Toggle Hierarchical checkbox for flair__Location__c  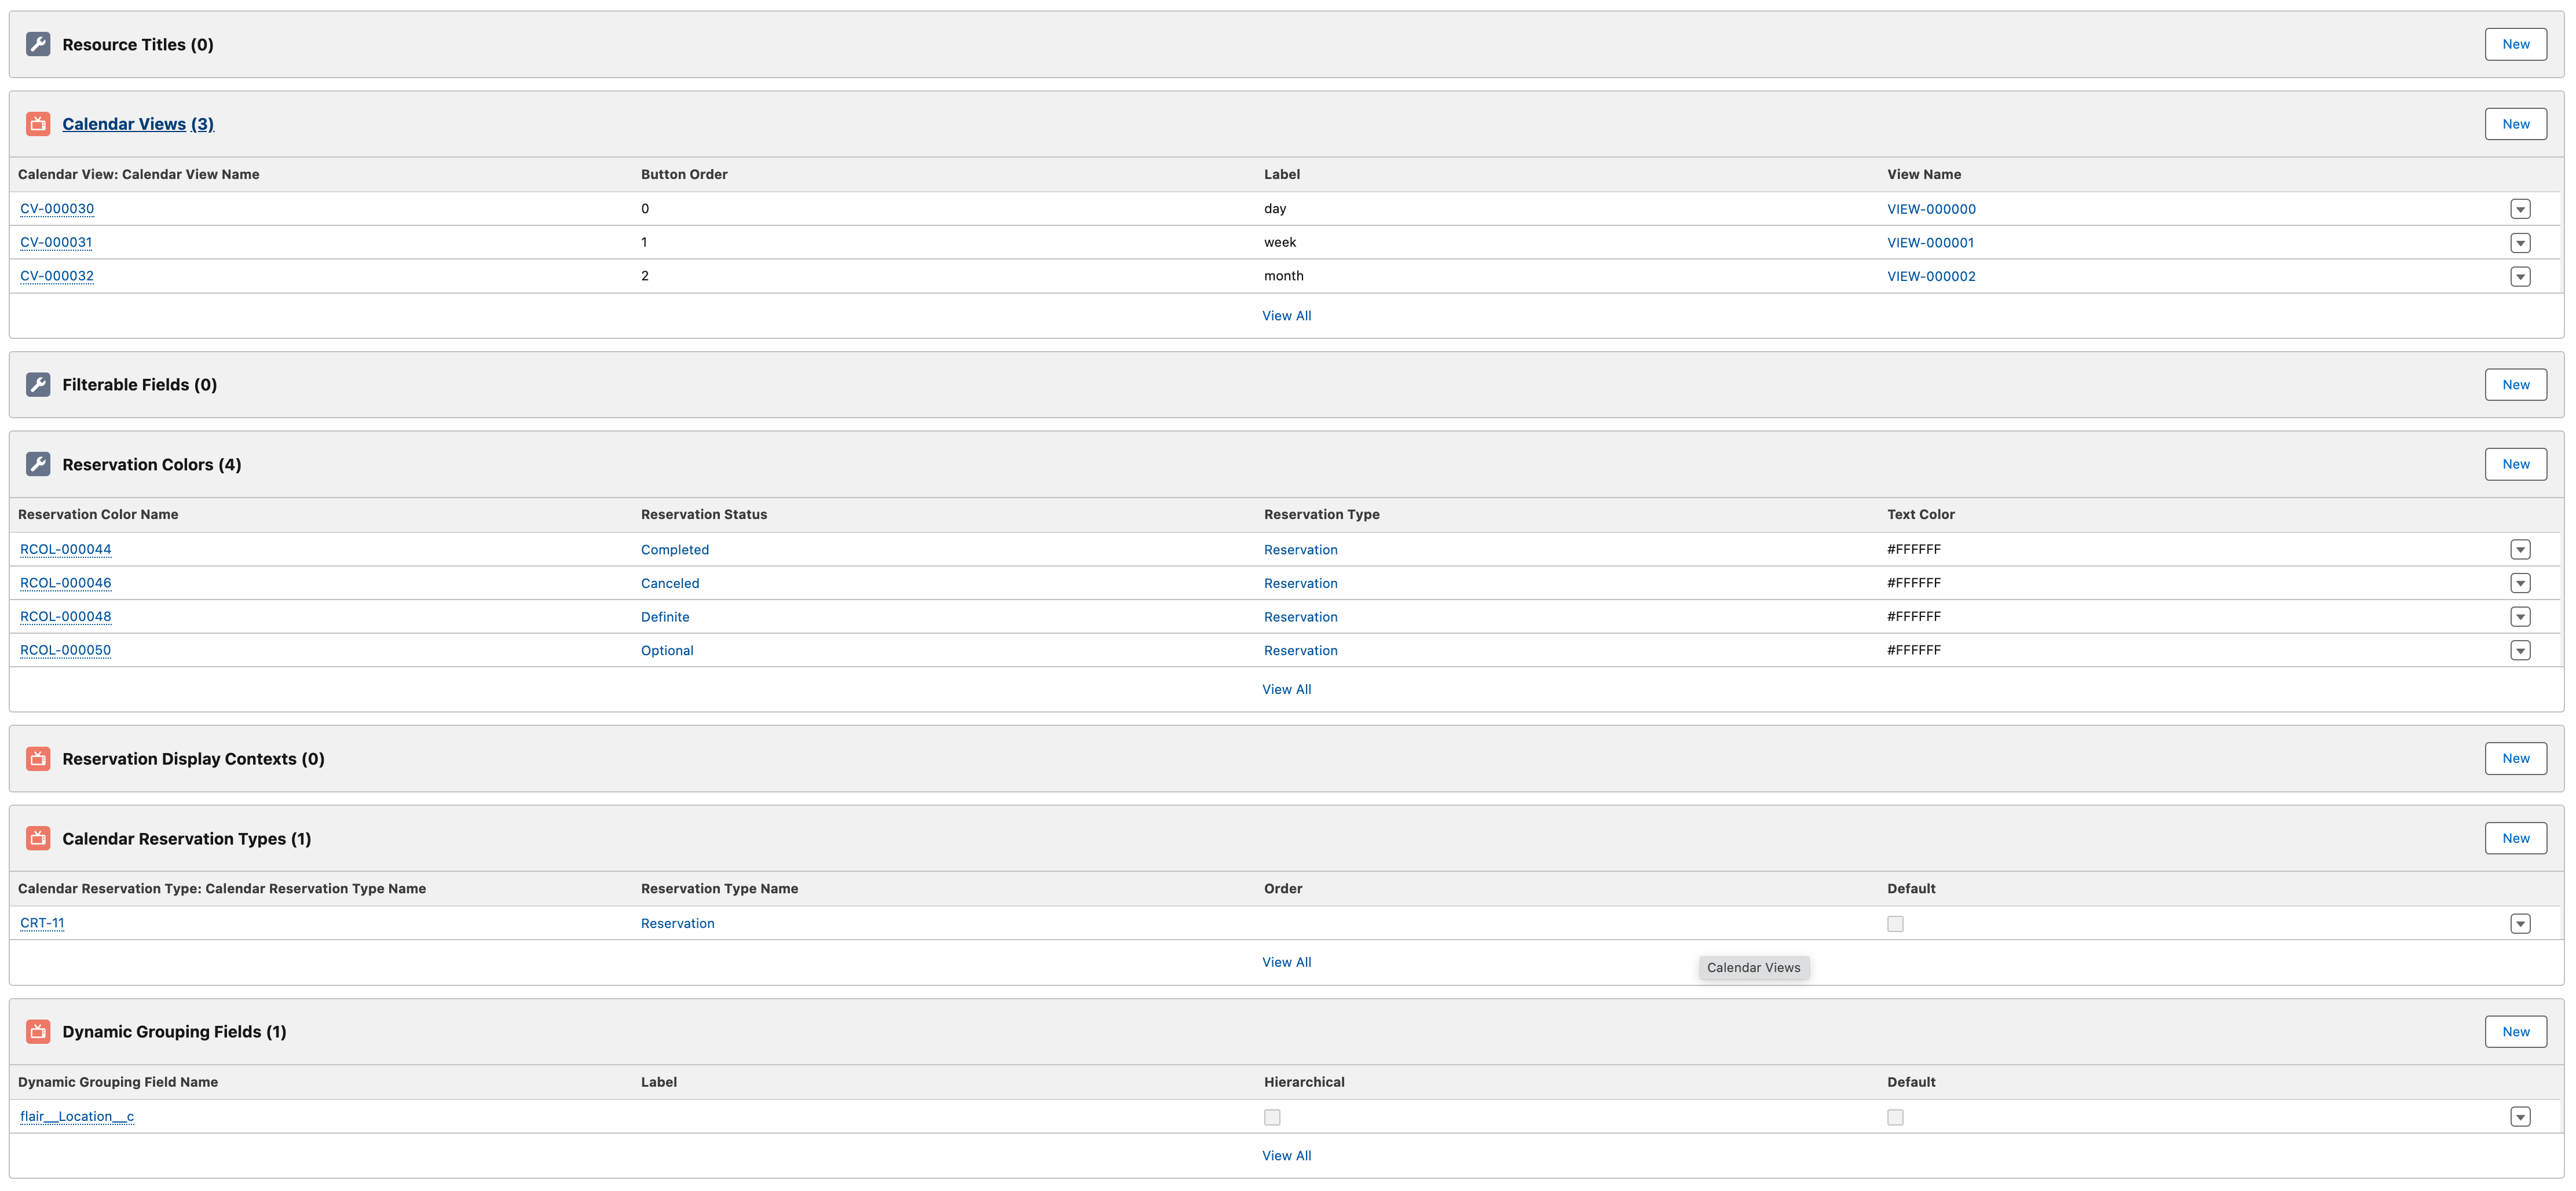(1272, 1117)
